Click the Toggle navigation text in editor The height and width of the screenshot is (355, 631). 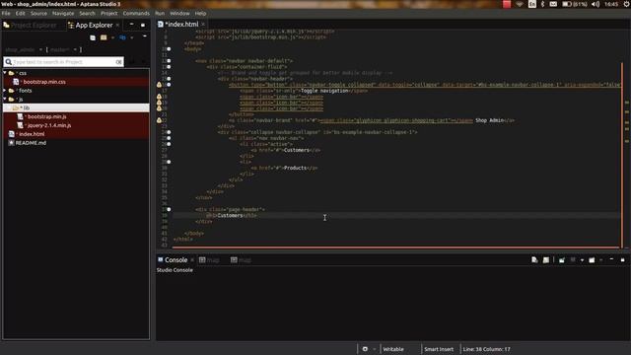tap(324, 91)
